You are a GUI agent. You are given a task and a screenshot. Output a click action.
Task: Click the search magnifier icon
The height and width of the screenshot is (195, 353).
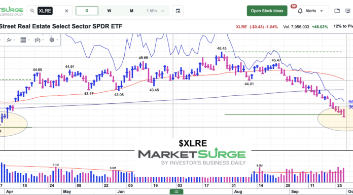pyautogui.click(x=32, y=11)
